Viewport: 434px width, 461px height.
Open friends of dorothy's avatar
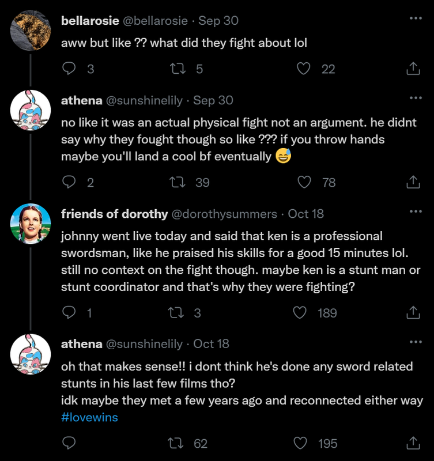pyautogui.click(x=31, y=224)
